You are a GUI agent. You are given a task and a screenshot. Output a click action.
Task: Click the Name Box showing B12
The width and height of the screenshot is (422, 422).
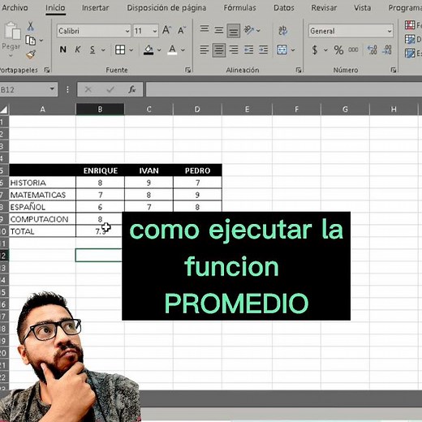coord(24,89)
